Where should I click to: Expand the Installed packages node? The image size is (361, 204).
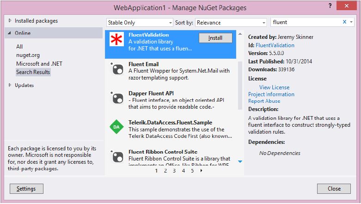(x=10, y=20)
